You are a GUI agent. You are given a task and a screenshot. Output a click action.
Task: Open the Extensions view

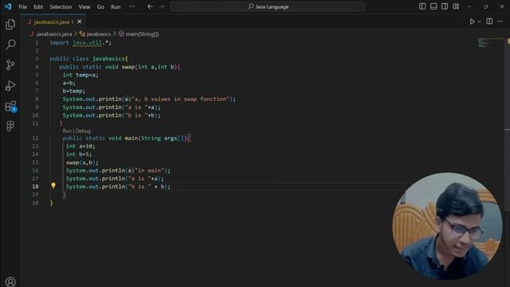tap(10, 106)
